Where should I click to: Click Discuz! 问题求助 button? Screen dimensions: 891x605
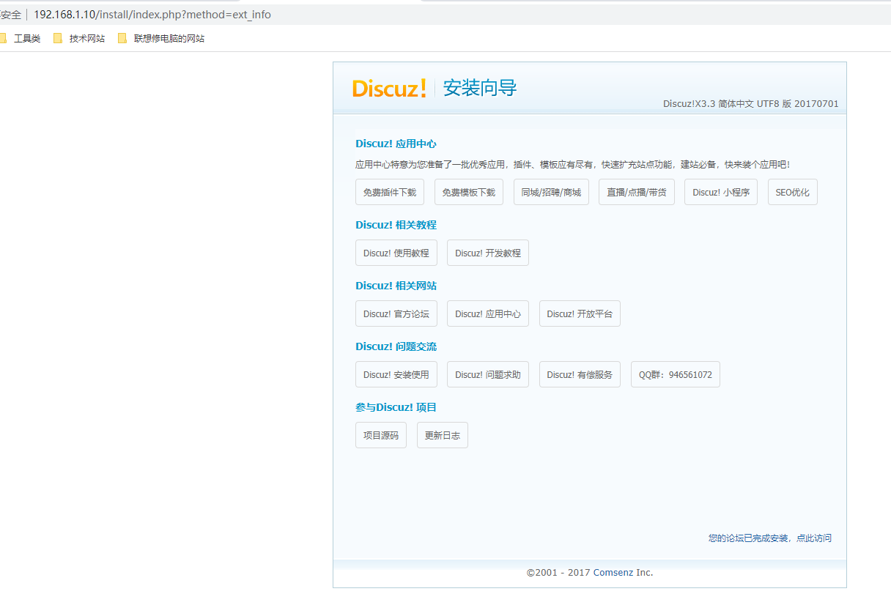tap(488, 374)
